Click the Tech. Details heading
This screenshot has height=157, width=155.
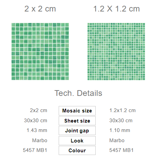[78, 93]
